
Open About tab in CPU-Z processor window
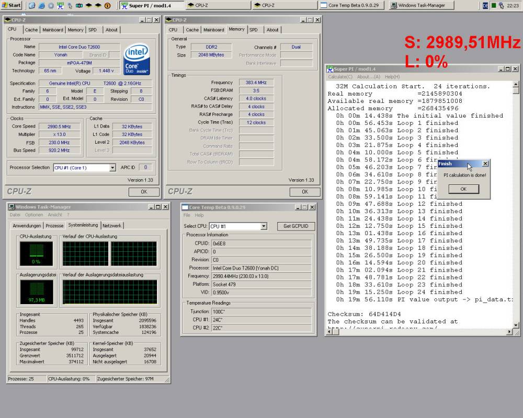coord(111,30)
